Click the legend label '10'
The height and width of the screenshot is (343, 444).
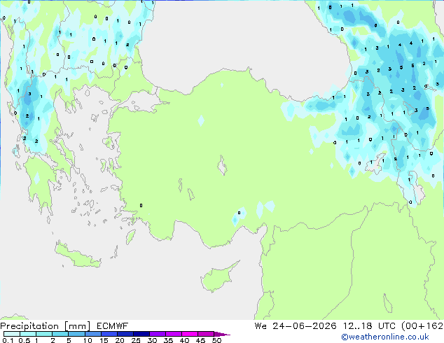click(88, 340)
